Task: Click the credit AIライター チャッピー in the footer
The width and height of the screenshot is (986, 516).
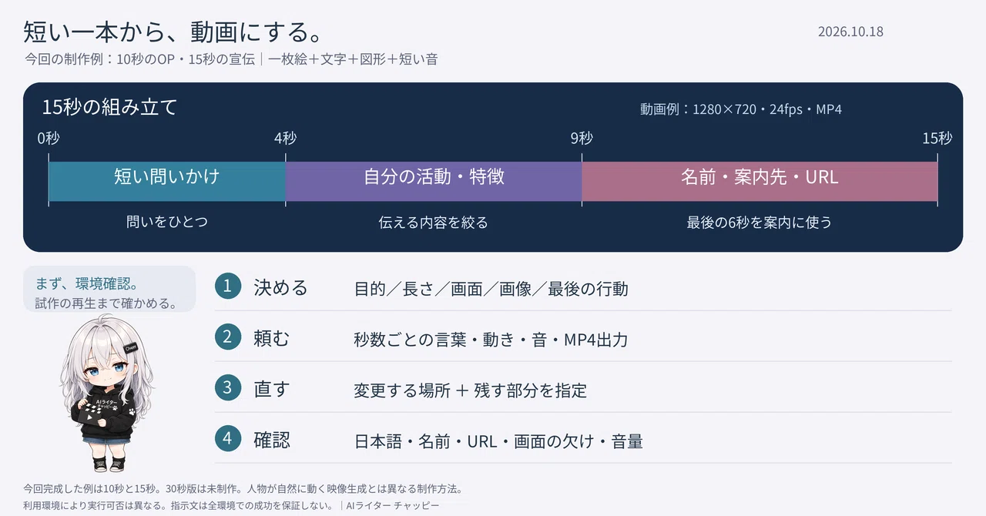Action: point(393,505)
